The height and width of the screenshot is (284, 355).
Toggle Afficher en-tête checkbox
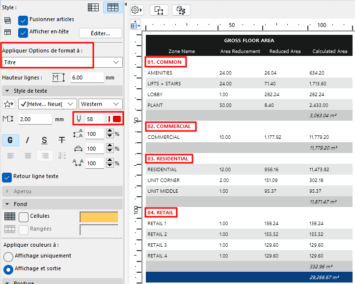[x=23, y=32]
